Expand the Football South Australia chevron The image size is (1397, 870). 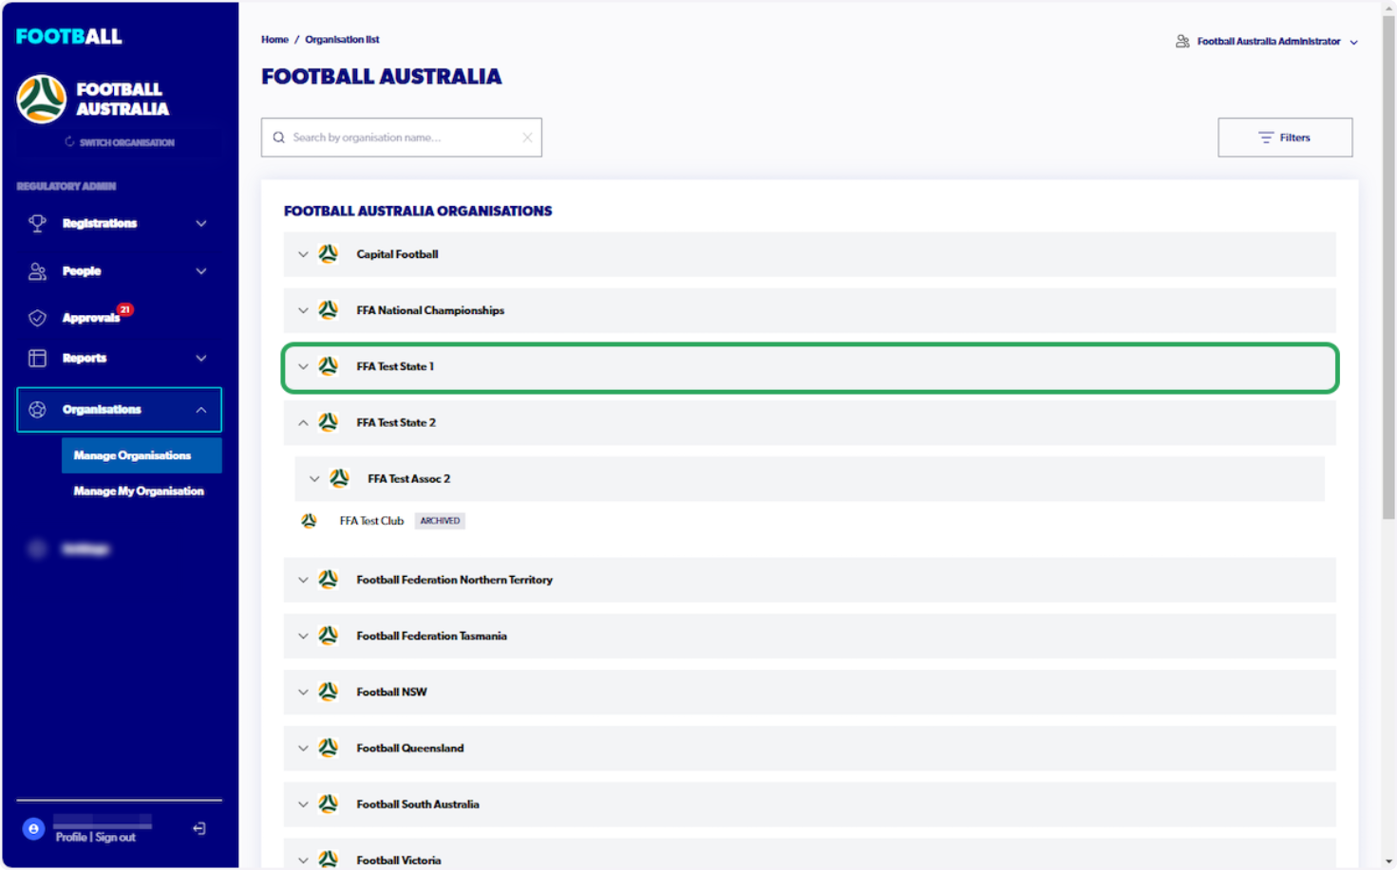click(303, 804)
